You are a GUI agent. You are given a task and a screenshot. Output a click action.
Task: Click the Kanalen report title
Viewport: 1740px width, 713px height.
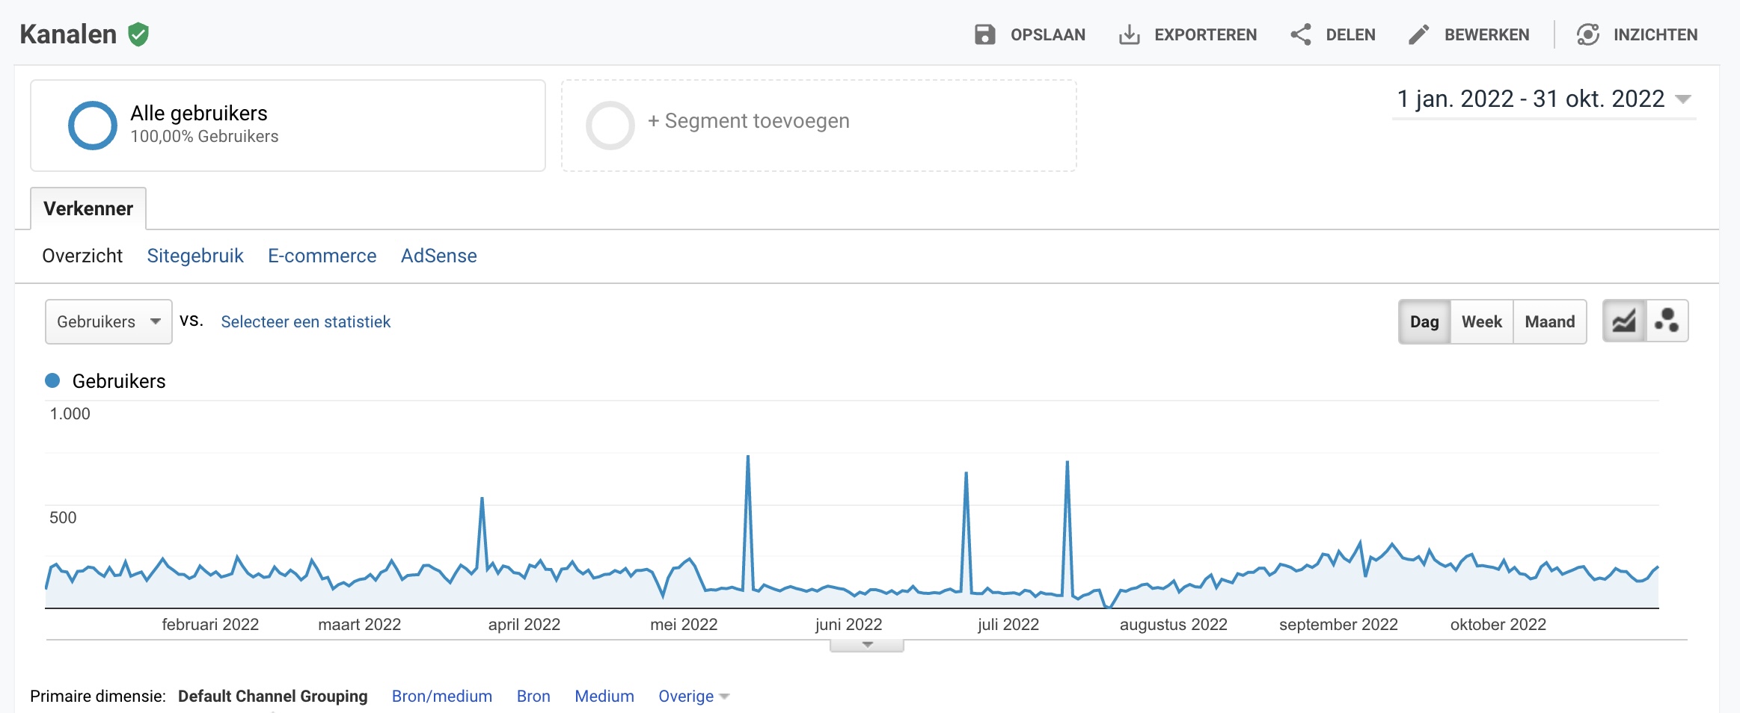coord(68,34)
